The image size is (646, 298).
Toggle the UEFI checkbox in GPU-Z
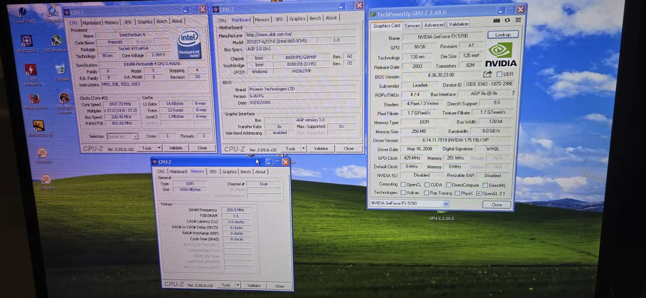tap(499, 74)
